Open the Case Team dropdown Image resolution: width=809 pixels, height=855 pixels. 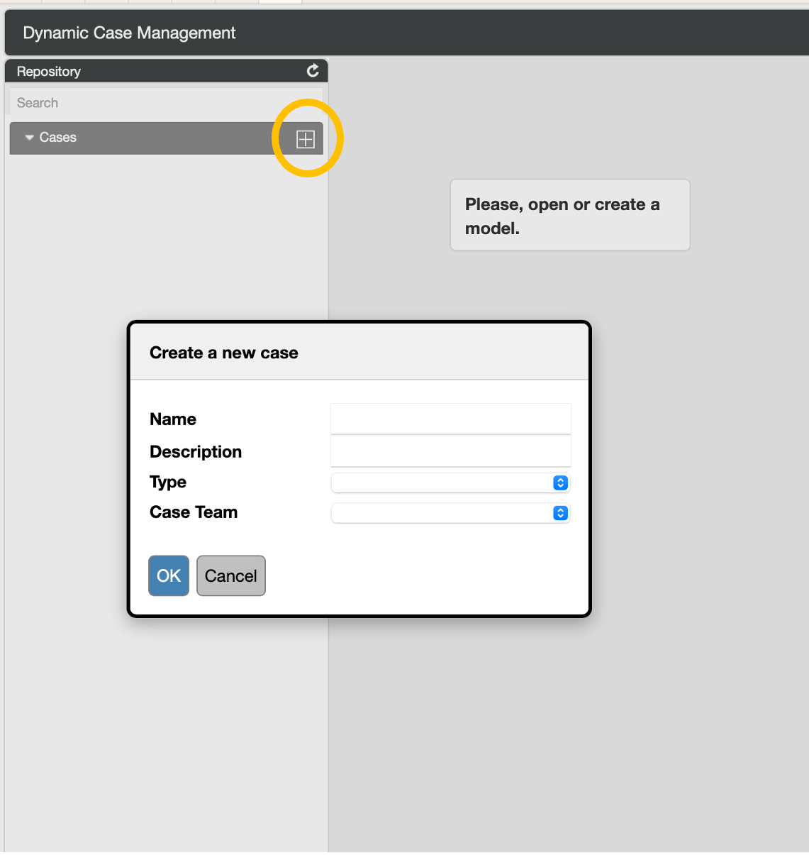click(450, 513)
